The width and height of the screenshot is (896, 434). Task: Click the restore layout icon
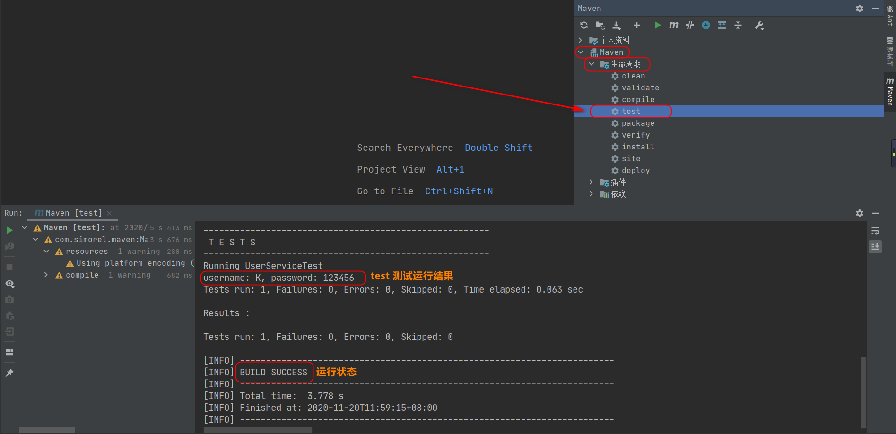point(9,352)
